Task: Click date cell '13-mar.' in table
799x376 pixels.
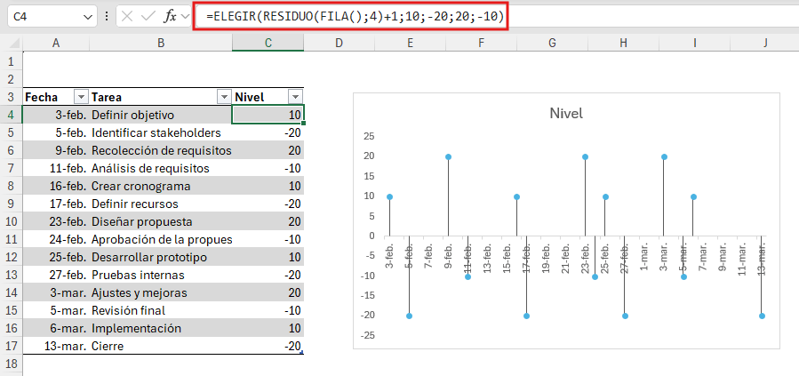Action: [56, 347]
